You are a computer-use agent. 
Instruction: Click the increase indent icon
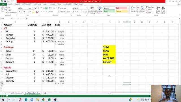pyautogui.click(x=52, y=12)
